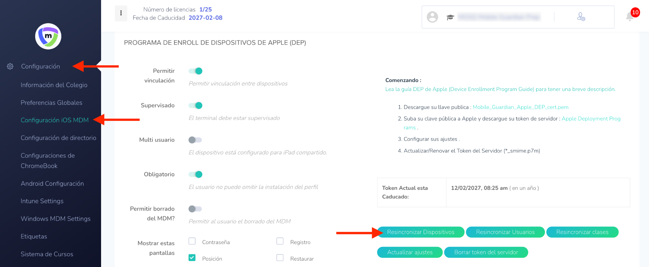Download Mobile_Guardian_Apple_DEP_cert.pem link
Viewport: 649px width, 267px height.
520,107
